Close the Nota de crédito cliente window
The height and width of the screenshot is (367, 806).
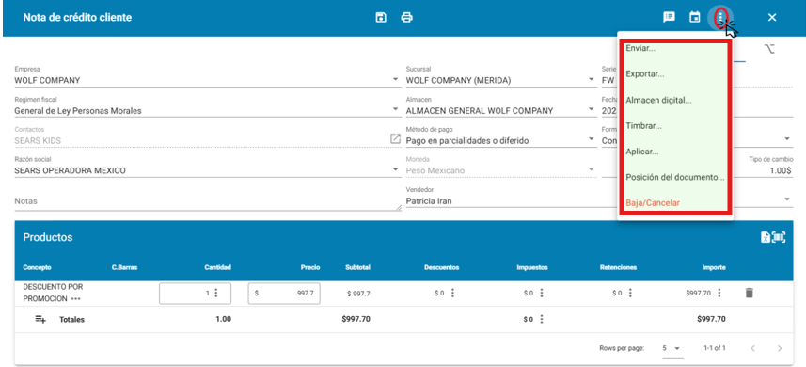pyautogui.click(x=772, y=18)
